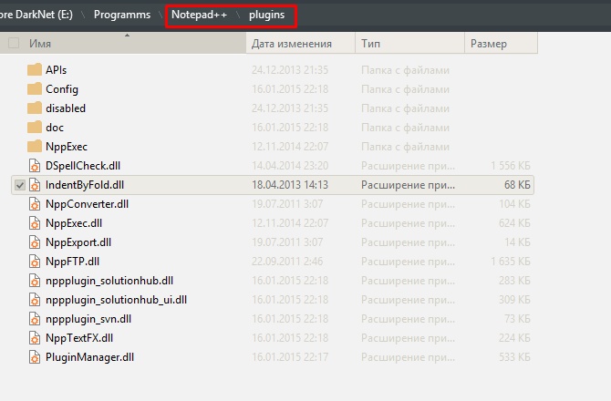Expand breadcrumb separator after DarkNet (E:)
611x401 pixels.
[x=83, y=15]
